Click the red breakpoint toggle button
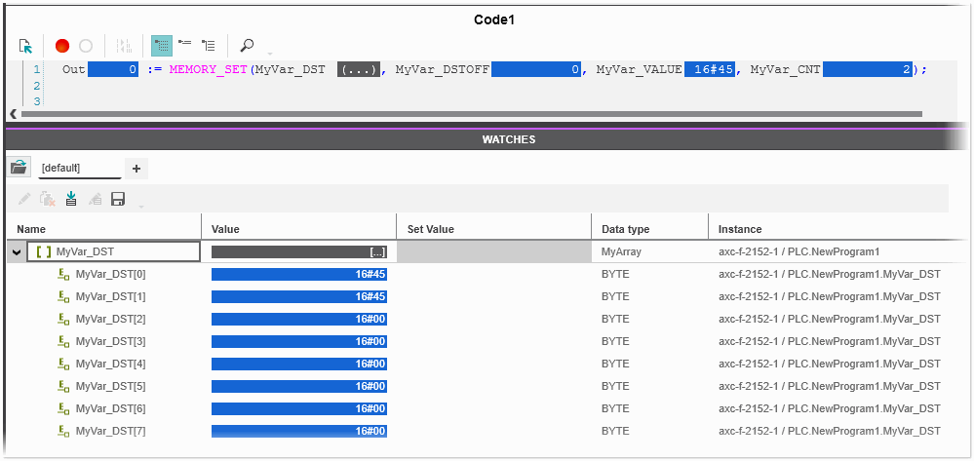The image size is (974, 461). pyautogui.click(x=62, y=46)
